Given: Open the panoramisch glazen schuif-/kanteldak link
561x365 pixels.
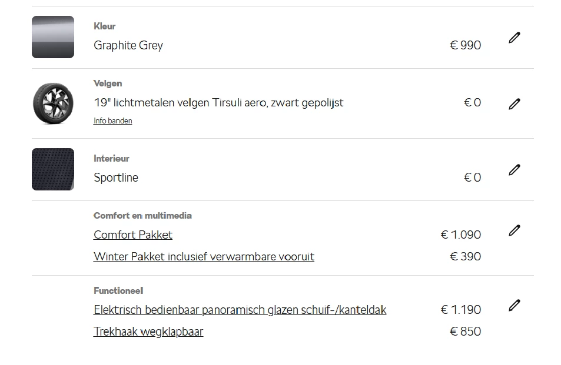Looking at the screenshot, I should pyautogui.click(x=240, y=310).
